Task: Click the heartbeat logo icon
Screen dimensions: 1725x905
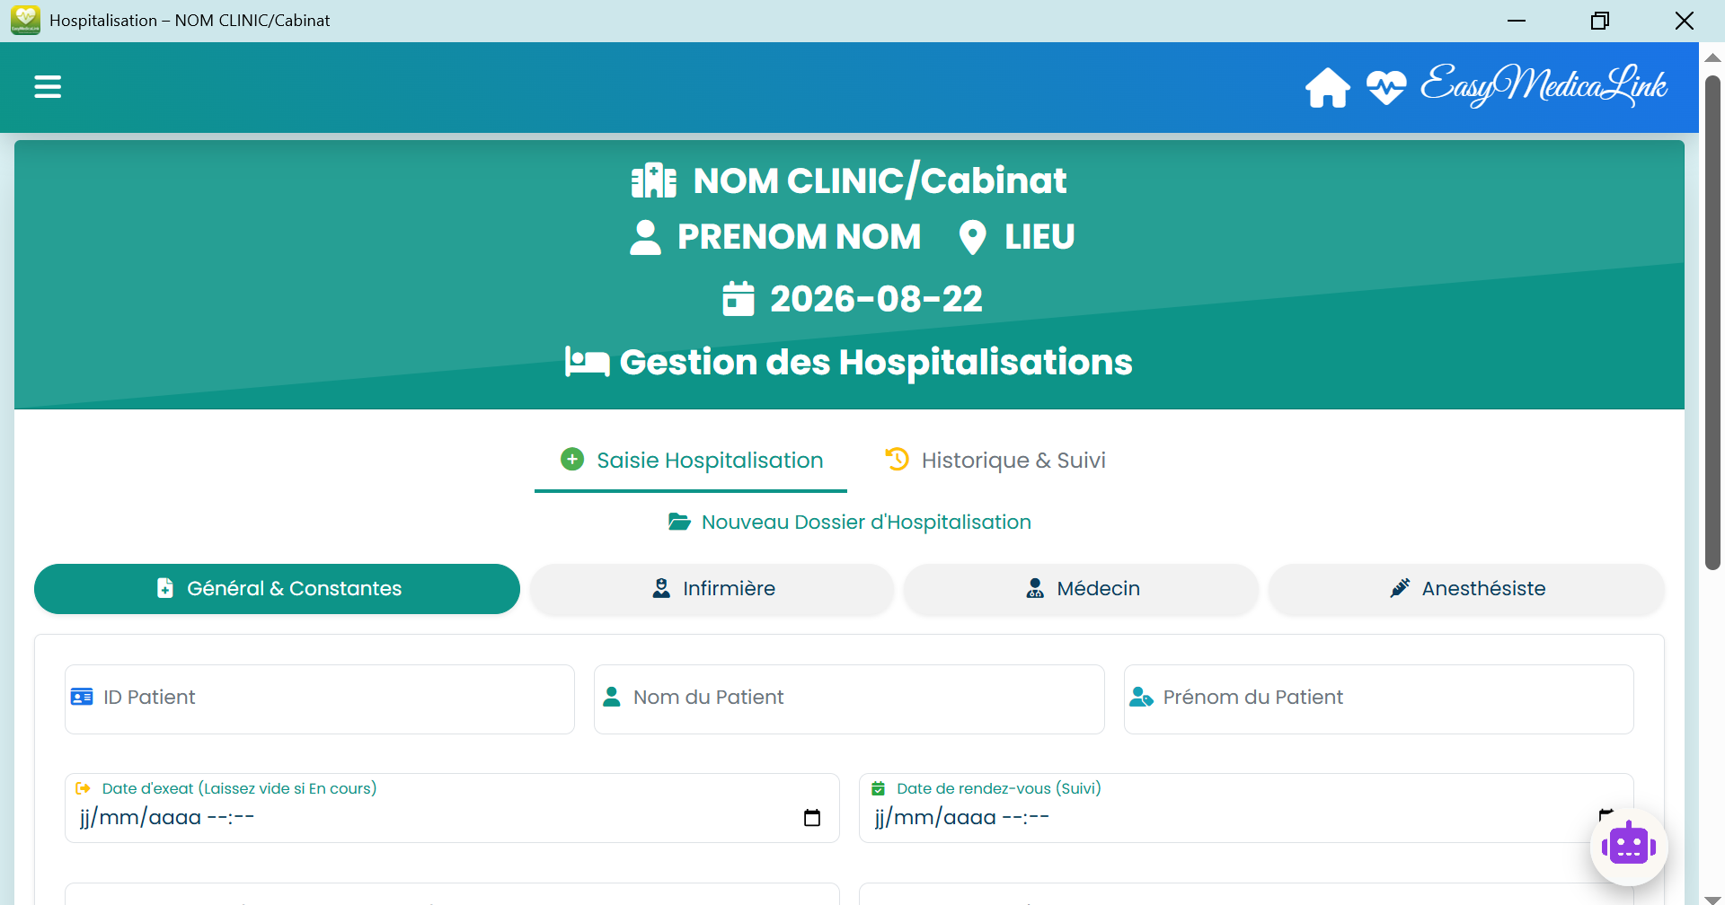Action: [x=1386, y=88]
